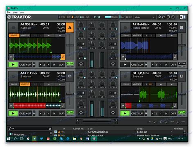Enable SYNC on Deck B

126,35
